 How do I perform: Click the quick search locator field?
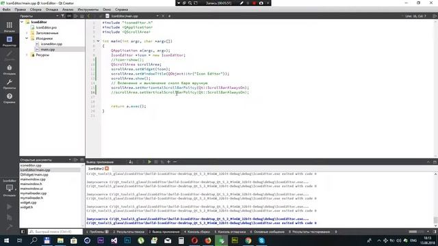(55, 232)
